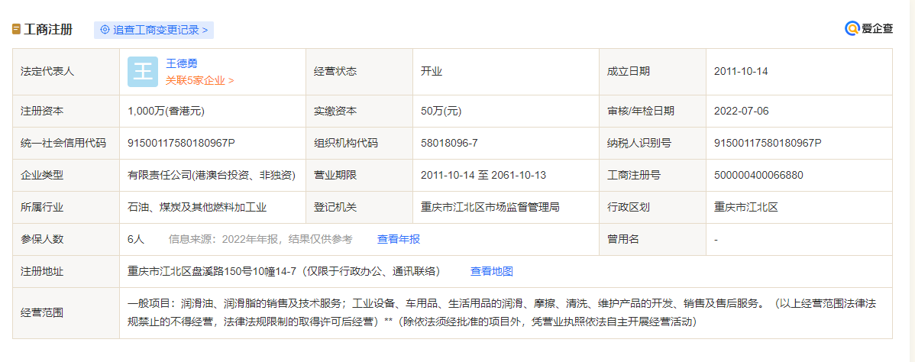Click the 登记机关 label cell
915x362 pixels.
click(359, 207)
